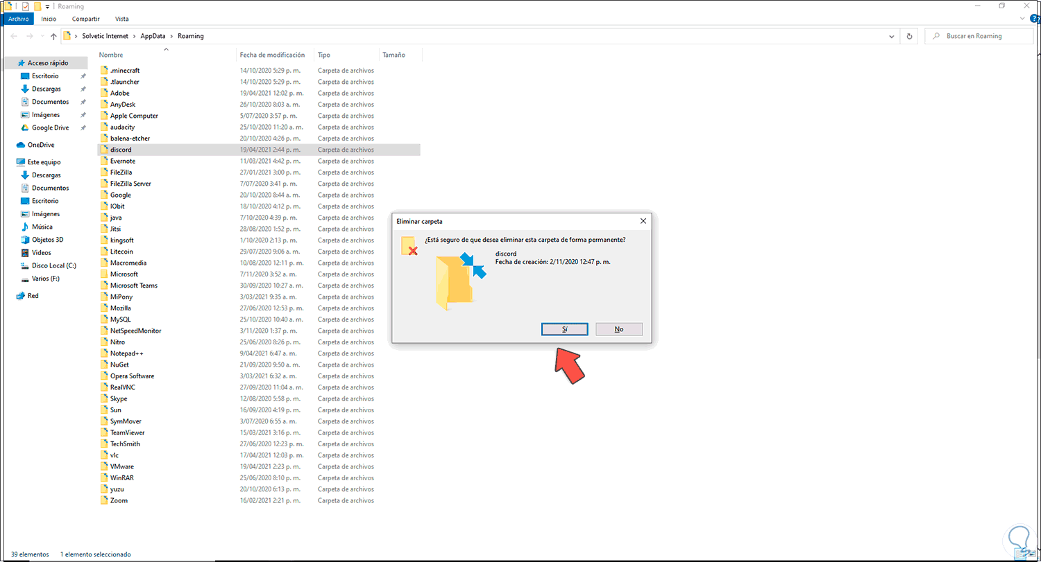Open the blue Help question mark
The width and height of the screenshot is (1041, 562).
point(1034,19)
